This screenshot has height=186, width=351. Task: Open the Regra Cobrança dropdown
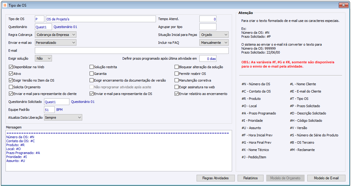point(56,35)
